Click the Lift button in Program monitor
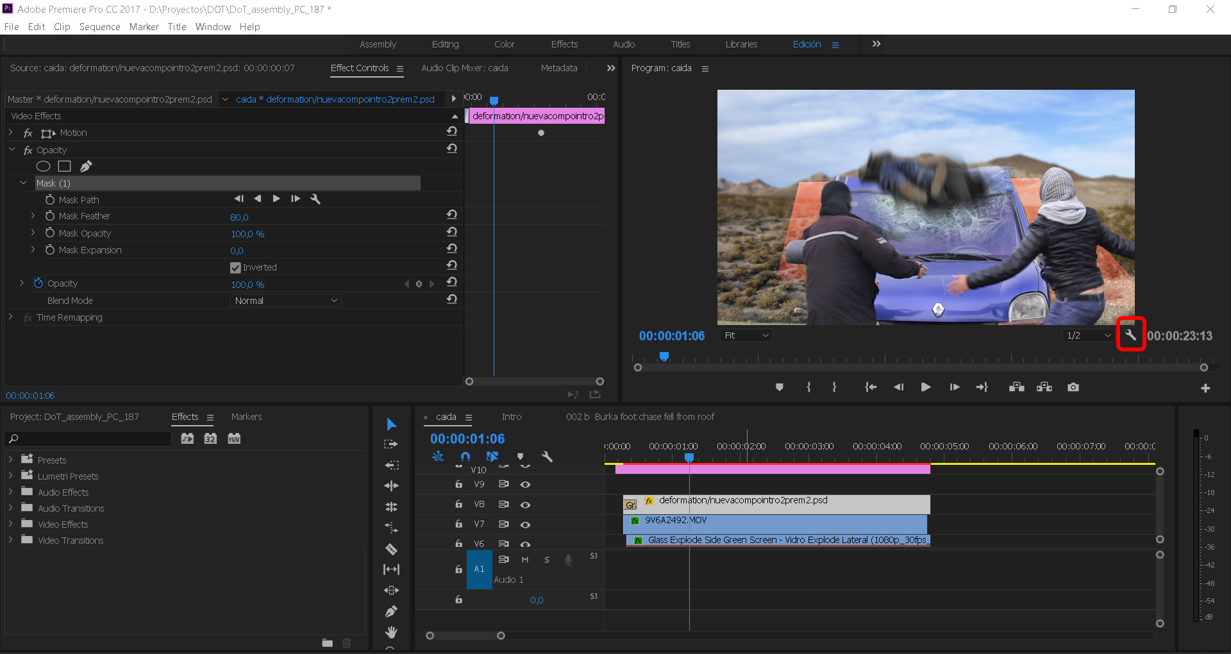The height and width of the screenshot is (654, 1231). [x=1016, y=387]
